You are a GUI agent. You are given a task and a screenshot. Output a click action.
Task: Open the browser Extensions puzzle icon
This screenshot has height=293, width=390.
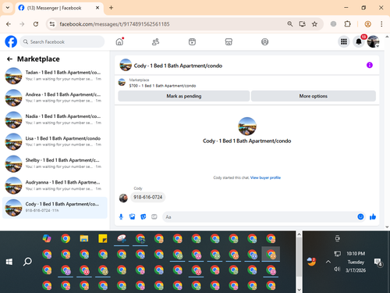point(347,24)
